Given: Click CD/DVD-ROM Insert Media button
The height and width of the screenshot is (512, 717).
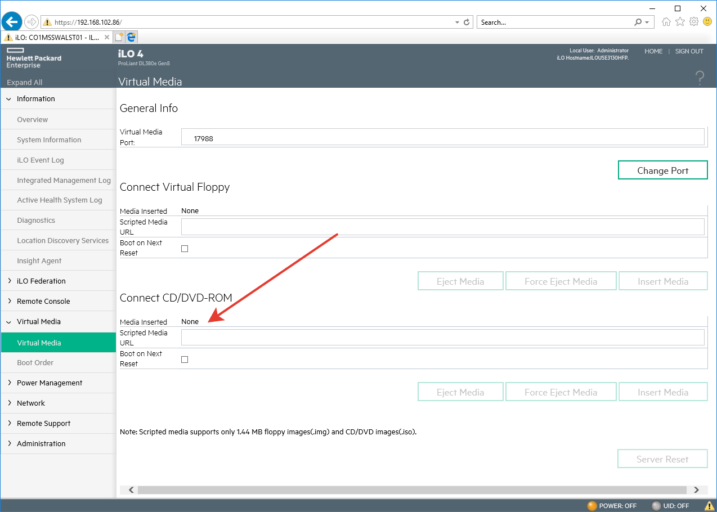Looking at the screenshot, I should [663, 392].
